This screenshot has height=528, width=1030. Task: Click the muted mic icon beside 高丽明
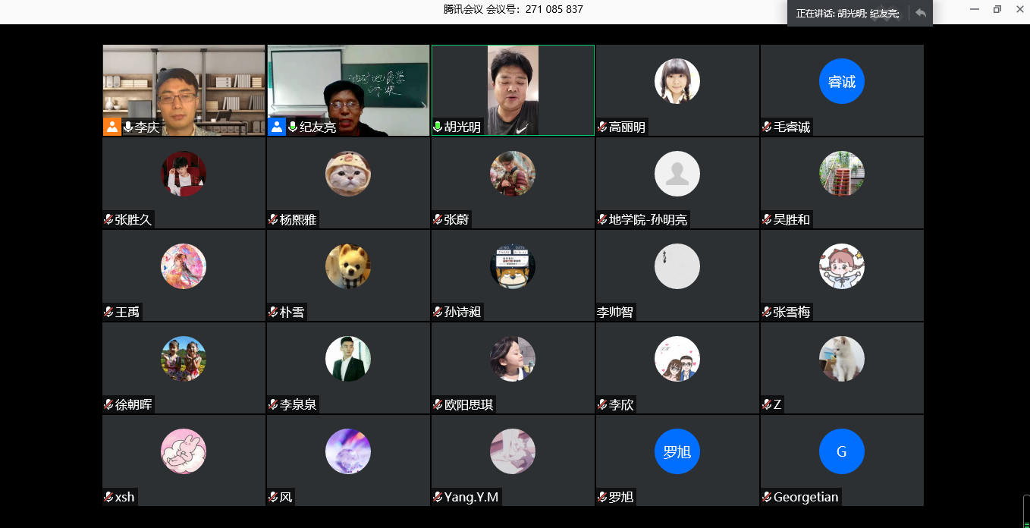point(602,127)
